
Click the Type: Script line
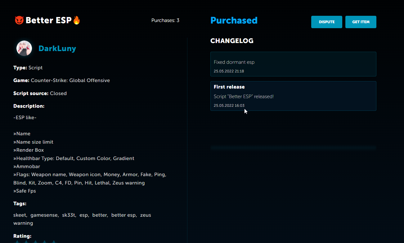[x=28, y=68]
